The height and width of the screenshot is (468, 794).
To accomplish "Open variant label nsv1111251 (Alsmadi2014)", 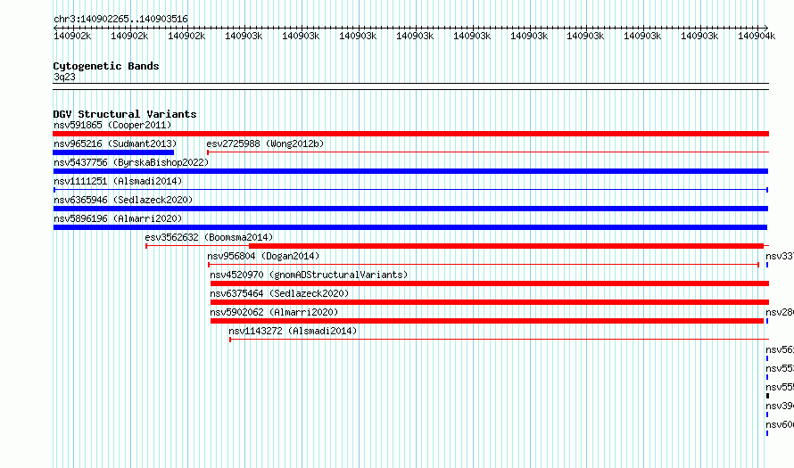I will pyautogui.click(x=118, y=181).
